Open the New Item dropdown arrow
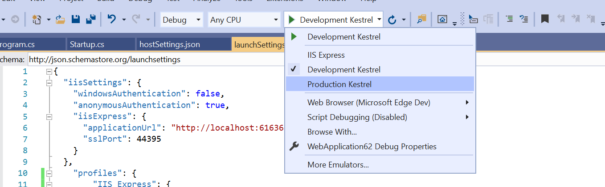 pos(48,20)
